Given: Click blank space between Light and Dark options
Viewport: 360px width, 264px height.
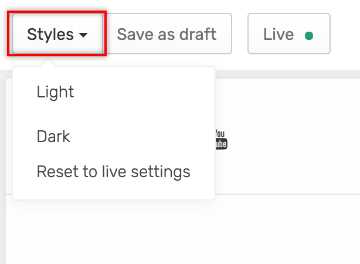Looking at the screenshot, I should click(114, 114).
